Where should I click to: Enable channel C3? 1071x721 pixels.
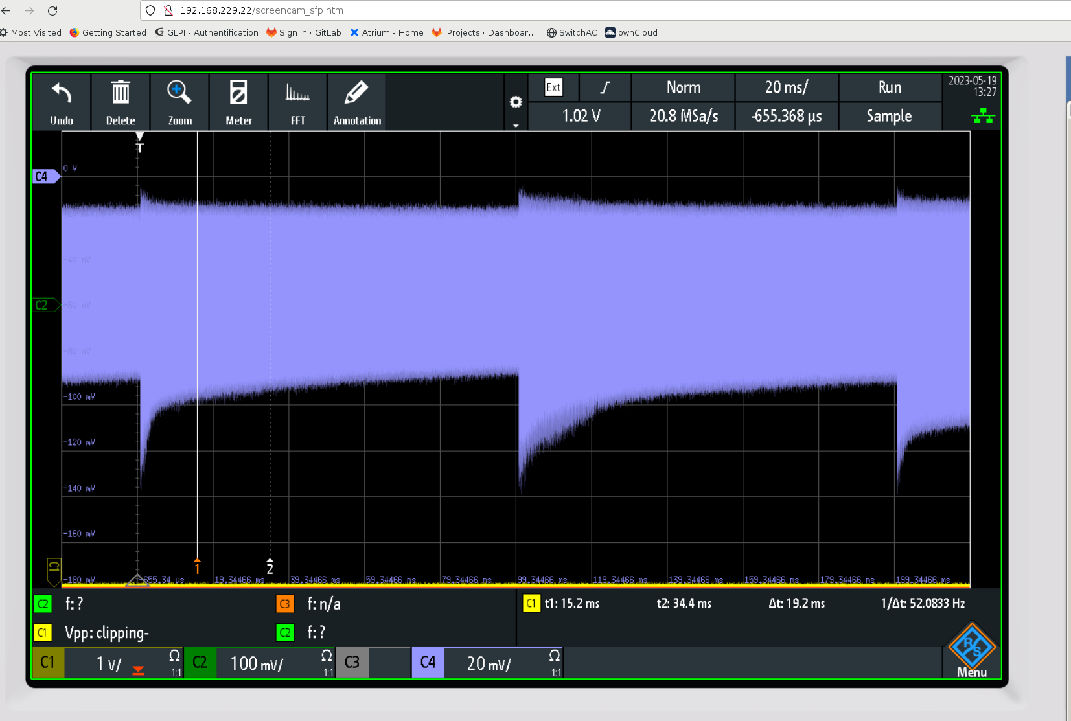352,662
